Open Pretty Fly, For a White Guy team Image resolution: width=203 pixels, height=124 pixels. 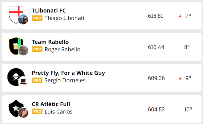point(68,73)
